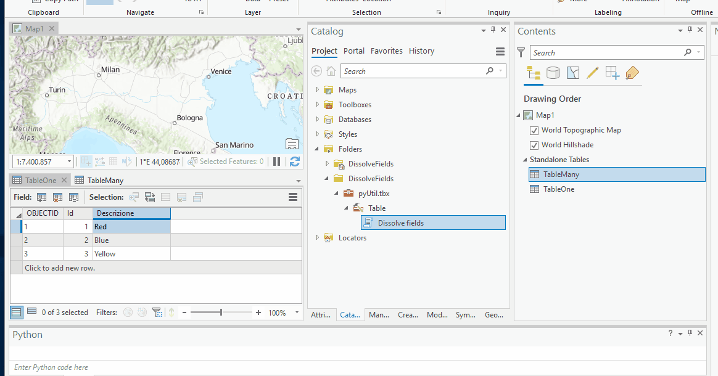The image size is (718, 376).
Task: Collapse the Folders node in Catalog
Action: click(317, 149)
